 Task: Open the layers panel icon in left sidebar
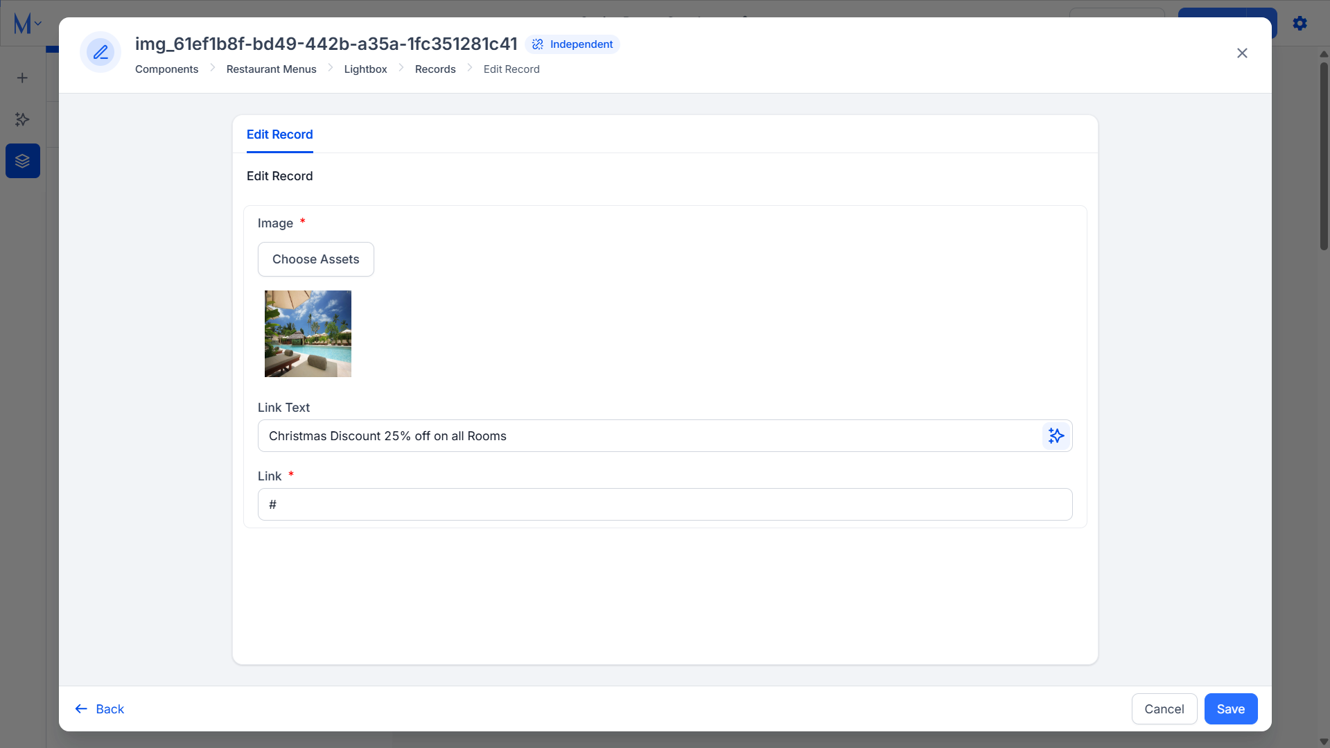[x=23, y=161]
